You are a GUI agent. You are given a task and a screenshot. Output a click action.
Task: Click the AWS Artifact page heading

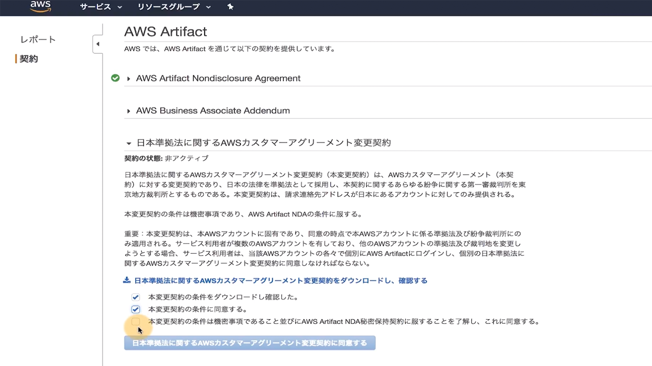coord(165,32)
